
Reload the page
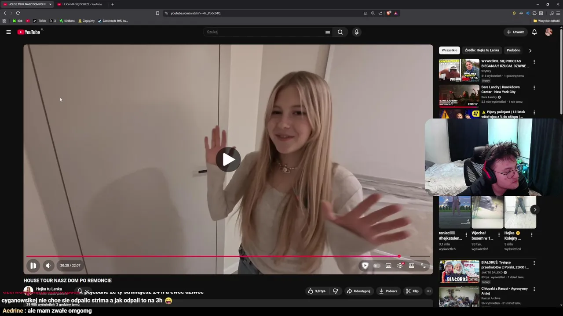point(18,13)
